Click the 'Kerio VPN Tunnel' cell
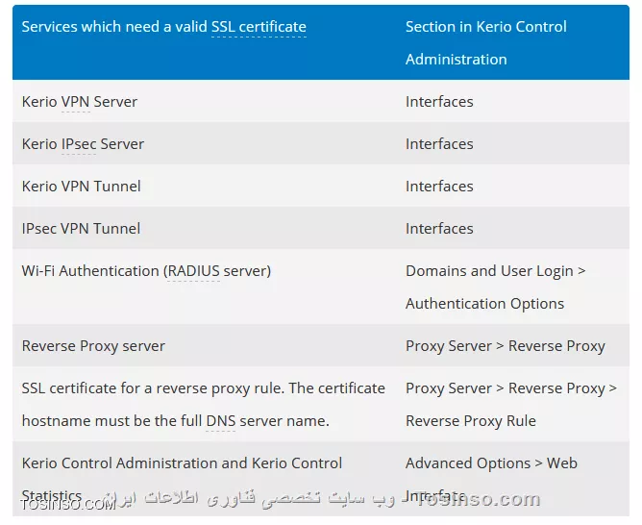The height and width of the screenshot is (525, 642). point(81,187)
